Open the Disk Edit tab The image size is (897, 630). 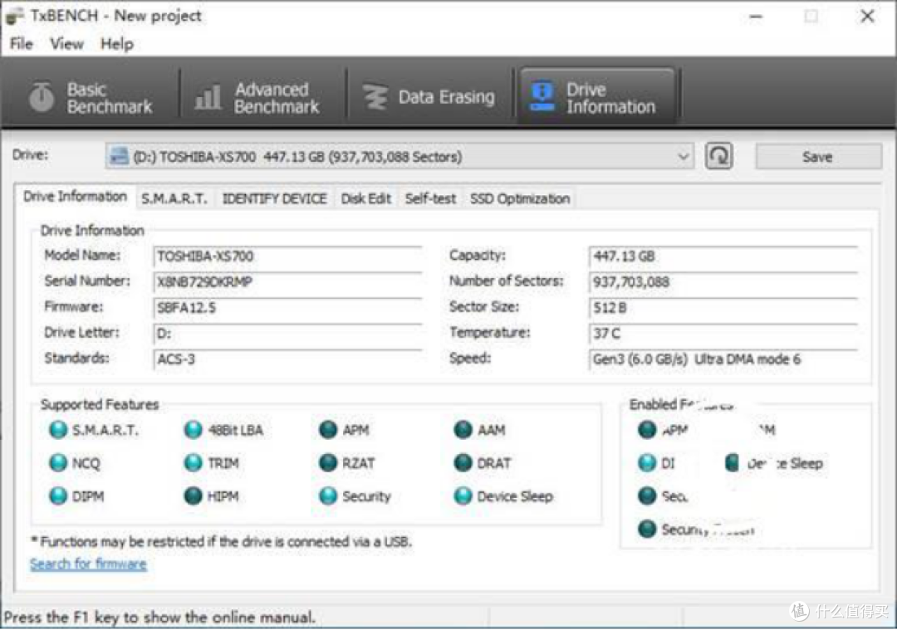366,199
